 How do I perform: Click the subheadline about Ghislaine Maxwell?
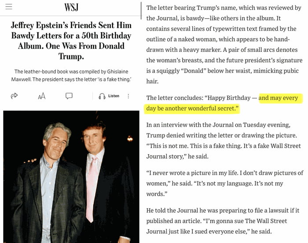click(x=71, y=75)
